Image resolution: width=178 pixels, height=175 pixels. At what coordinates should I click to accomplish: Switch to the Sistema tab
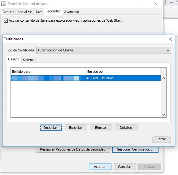tap(28, 60)
